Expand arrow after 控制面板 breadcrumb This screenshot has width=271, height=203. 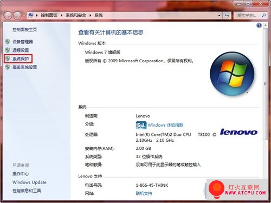coord(62,15)
